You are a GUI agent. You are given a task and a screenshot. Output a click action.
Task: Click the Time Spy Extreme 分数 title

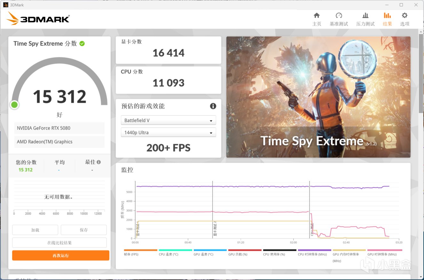[45, 44]
